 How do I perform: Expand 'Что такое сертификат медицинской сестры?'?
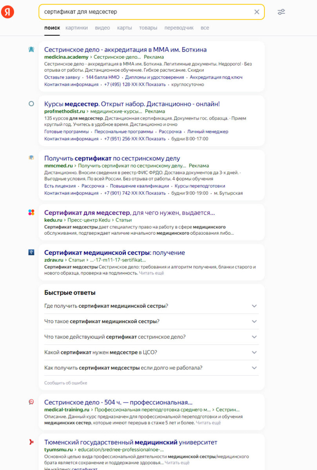151,322
